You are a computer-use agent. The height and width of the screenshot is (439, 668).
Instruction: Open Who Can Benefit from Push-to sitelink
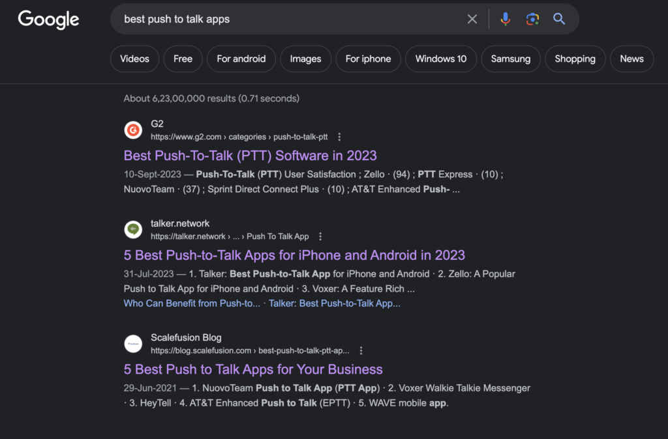[x=192, y=304]
